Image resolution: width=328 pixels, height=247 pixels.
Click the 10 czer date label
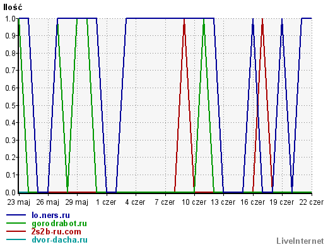click(194, 202)
